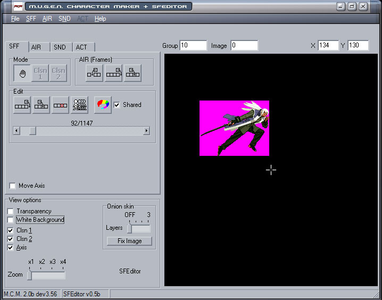Switch to the ACT tab
This screenshot has width=382, height=300.
[81, 47]
